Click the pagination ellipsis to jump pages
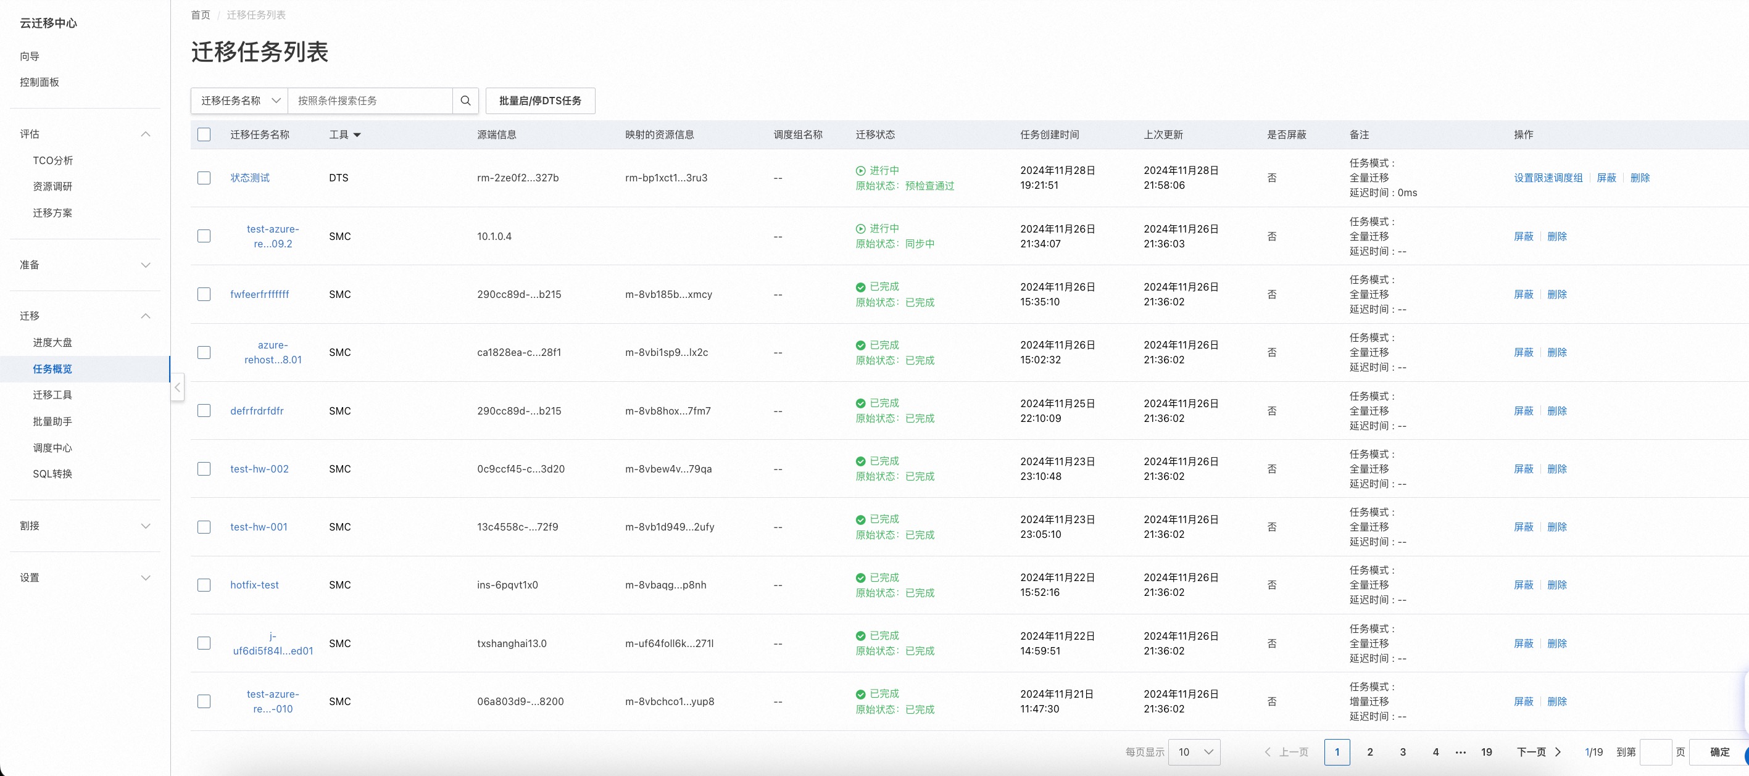 [x=1461, y=752]
